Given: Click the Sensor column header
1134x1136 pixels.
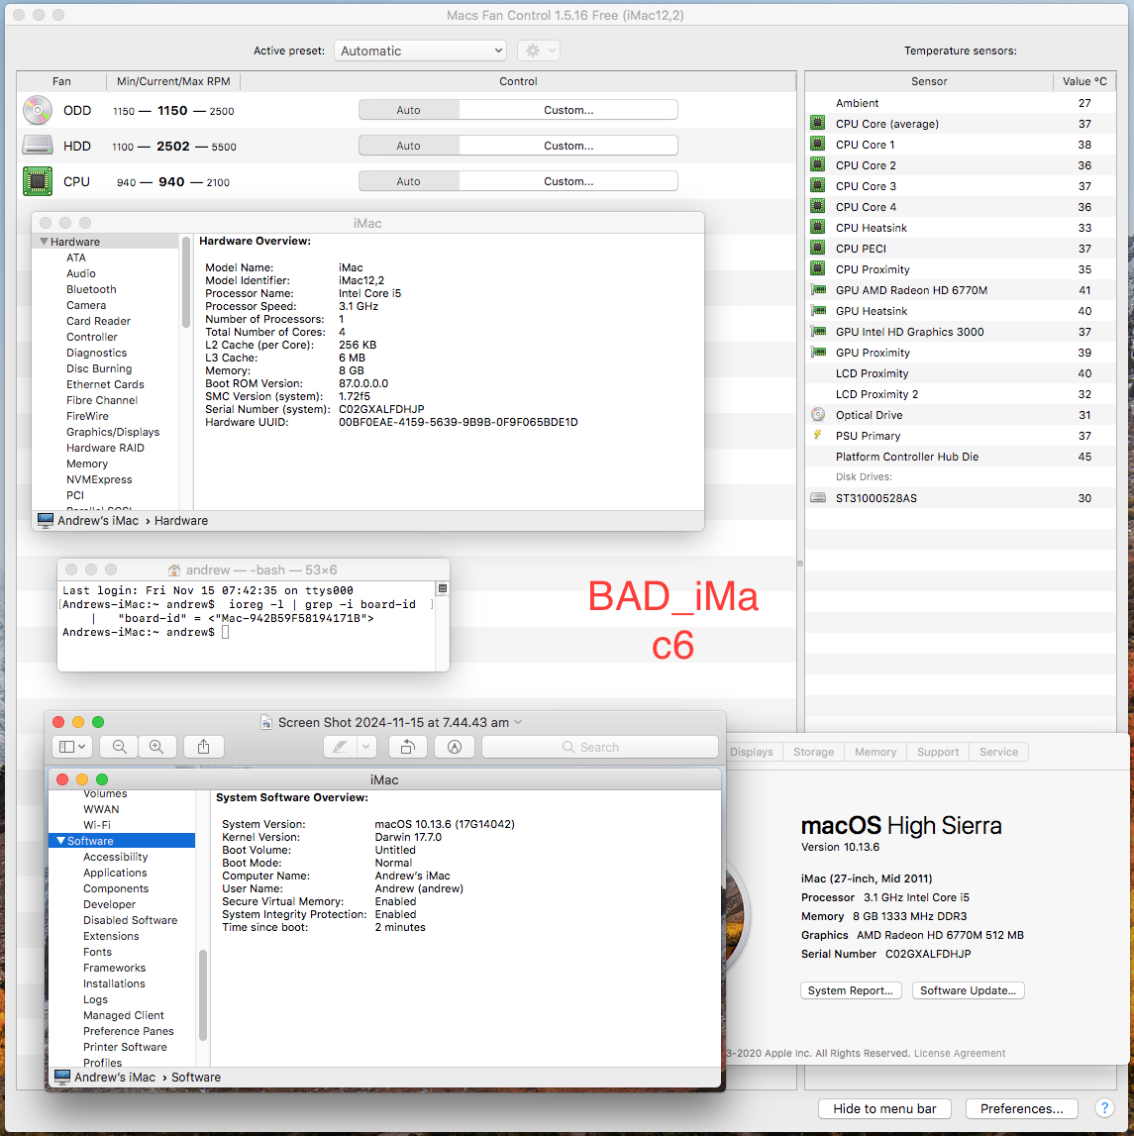Looking at the screenshot, I should tap(929, 81).
